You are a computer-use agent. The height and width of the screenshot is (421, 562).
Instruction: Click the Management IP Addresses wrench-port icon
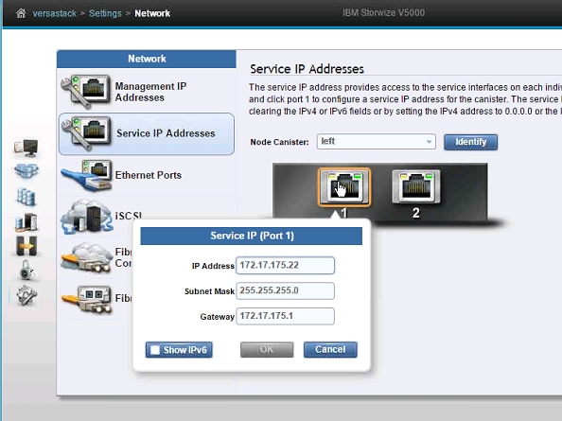pos(86,91)
